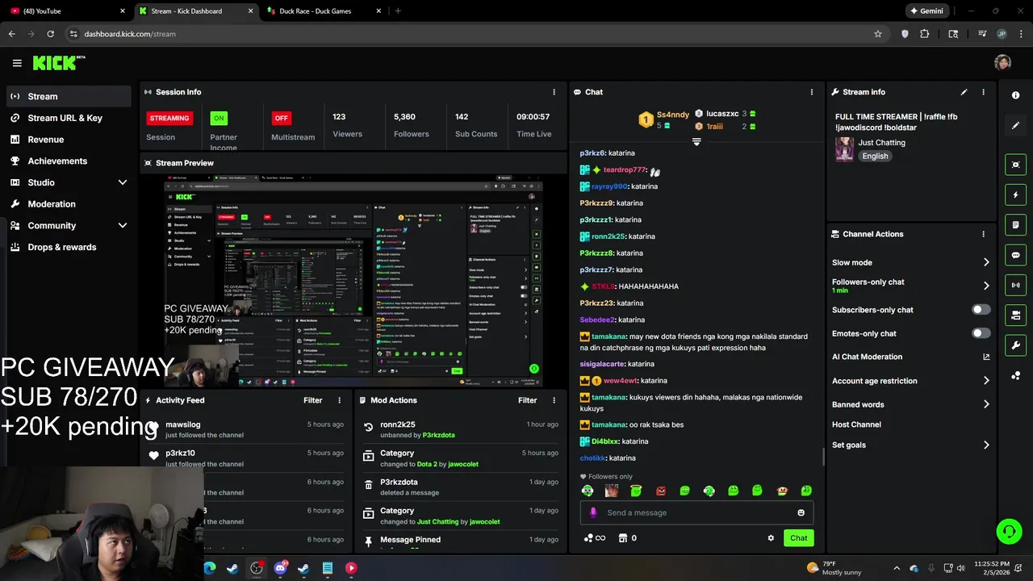
Task: Collapse the chat leaderboard arrow
Action: (696, 141)
